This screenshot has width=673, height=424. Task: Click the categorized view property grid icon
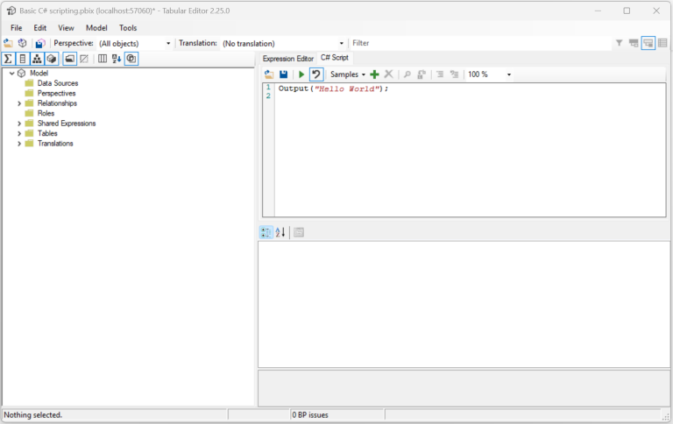click(x=266, y=233)
